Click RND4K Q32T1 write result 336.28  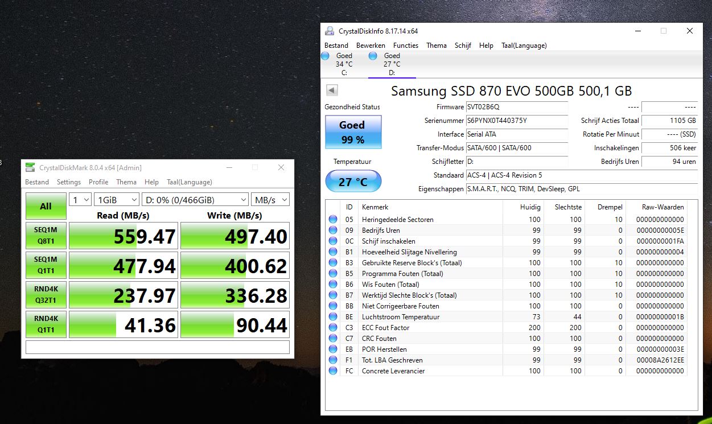235,295
